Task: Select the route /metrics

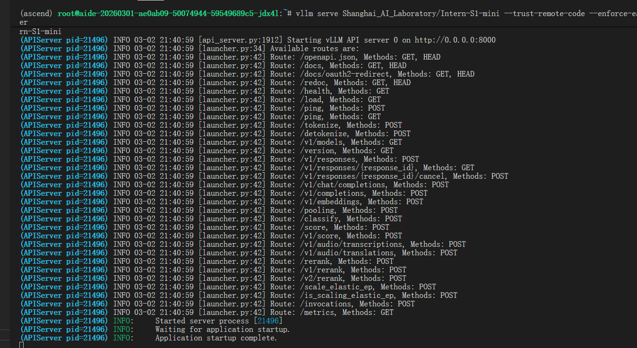Action: click(x=317, y=312)
